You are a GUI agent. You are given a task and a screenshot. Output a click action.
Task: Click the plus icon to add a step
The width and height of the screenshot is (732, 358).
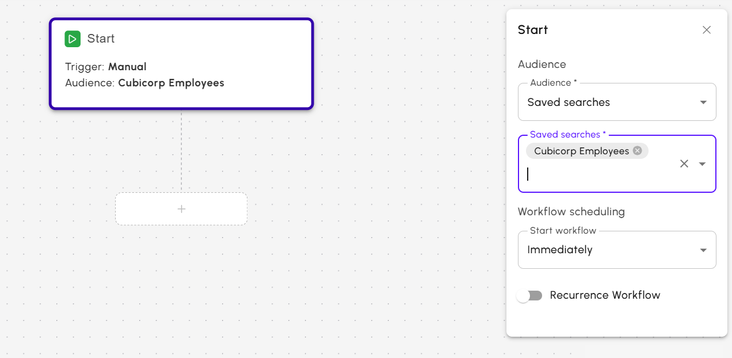tap(181, 209)
